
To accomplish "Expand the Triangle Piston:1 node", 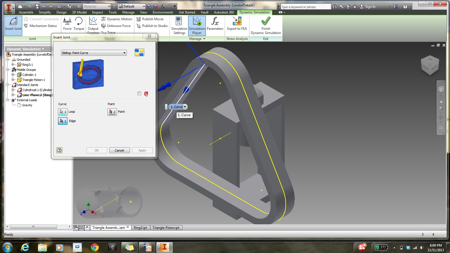I will coord(13,80).
